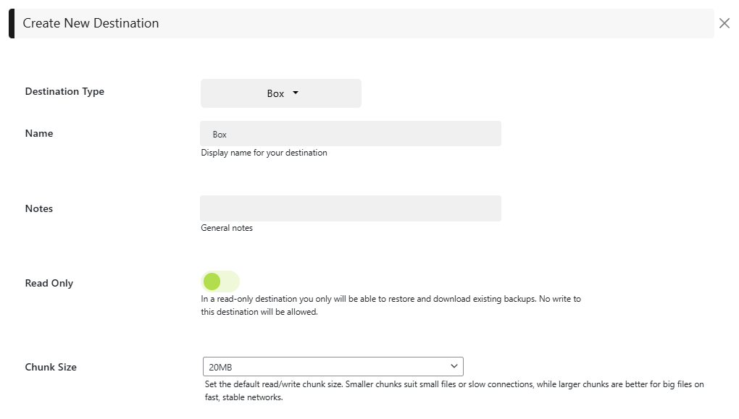Screen dimensions: 739x419
Task: Click the Read Only label
Action: (49, 284)
